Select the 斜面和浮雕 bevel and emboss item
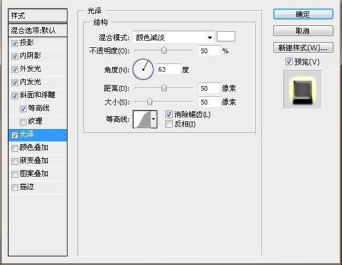Image resolution: width=342 pixels, height=265 pixels. click(x=37, y=95)
